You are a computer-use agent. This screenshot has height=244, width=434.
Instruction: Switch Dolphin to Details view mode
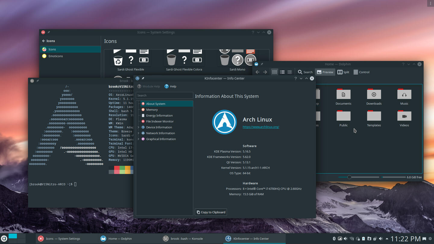[290, 72]
